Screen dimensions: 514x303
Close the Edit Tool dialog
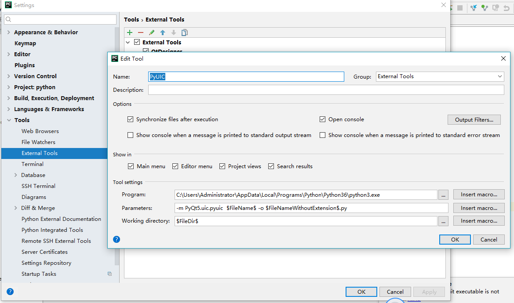[x=503, y=58]
